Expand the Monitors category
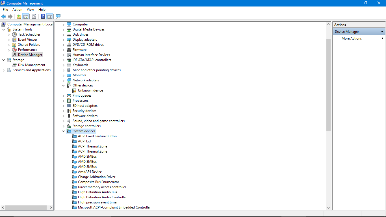This screenshot has height=217, width=386. [x=64, y=75]
